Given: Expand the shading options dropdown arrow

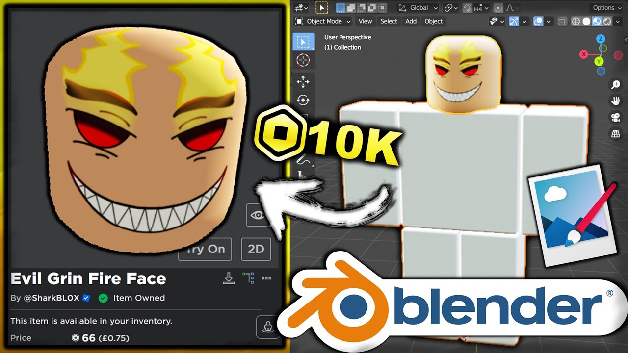Looking at the screenshot, I should click(618, 21).
